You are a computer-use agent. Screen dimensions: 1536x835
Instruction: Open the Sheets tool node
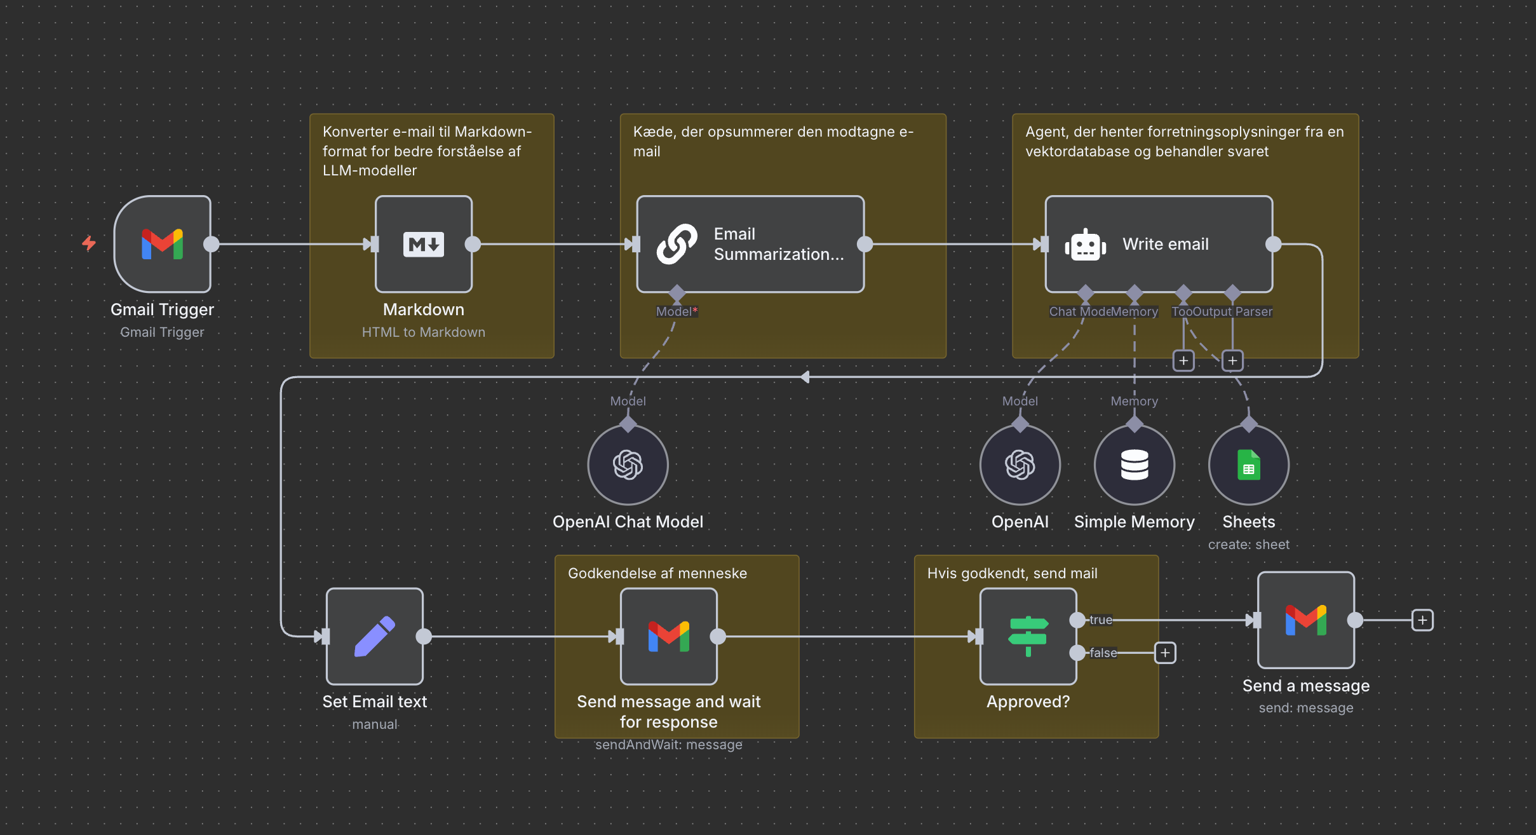tap(1248, 465)
